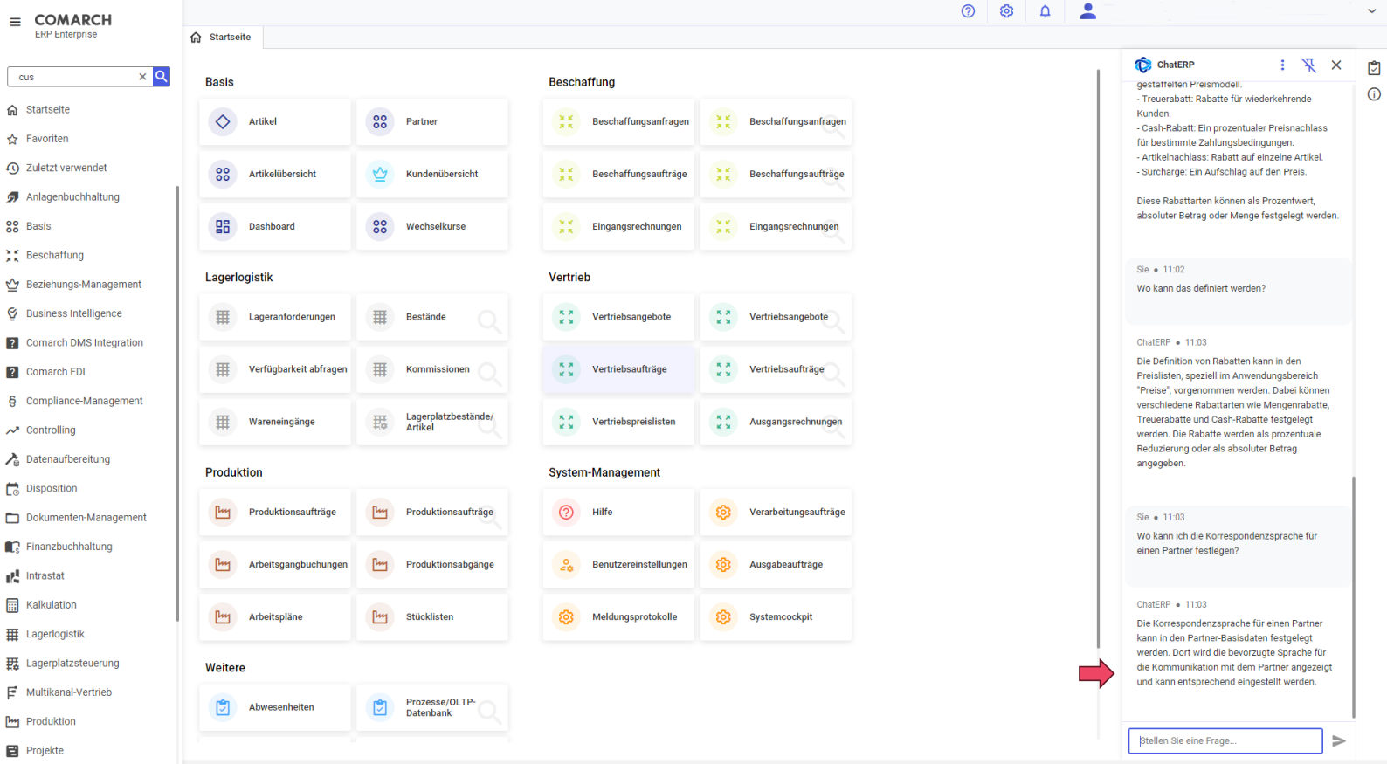Click the ChatERP panel scrollbar

point(1354,594)
